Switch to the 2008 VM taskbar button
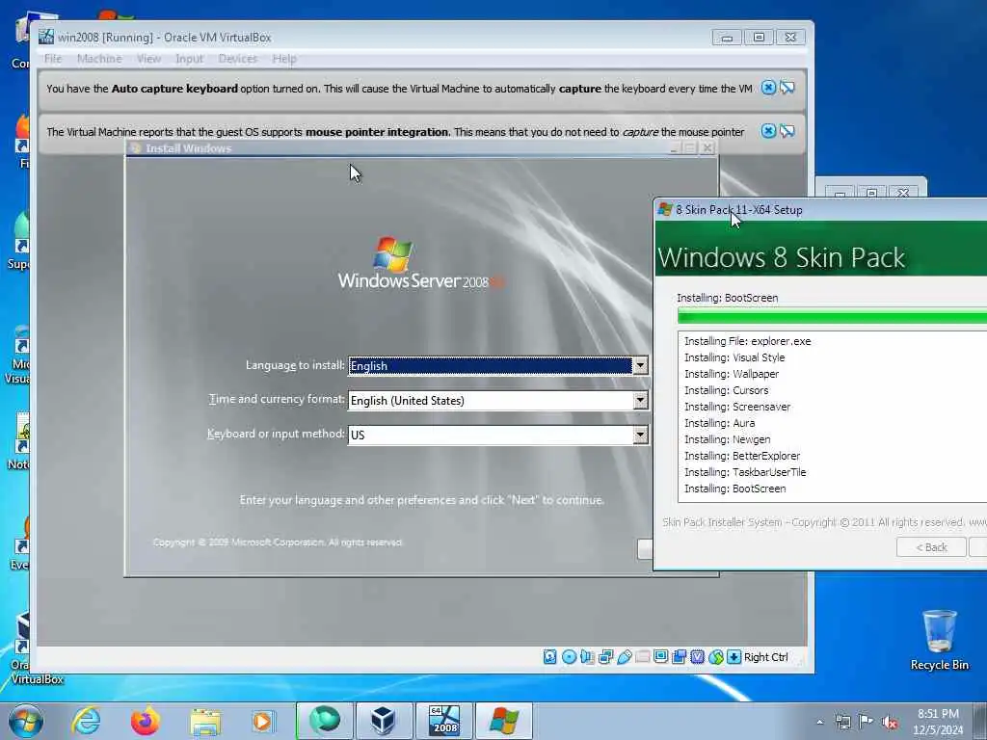 (x=443, y=721)
